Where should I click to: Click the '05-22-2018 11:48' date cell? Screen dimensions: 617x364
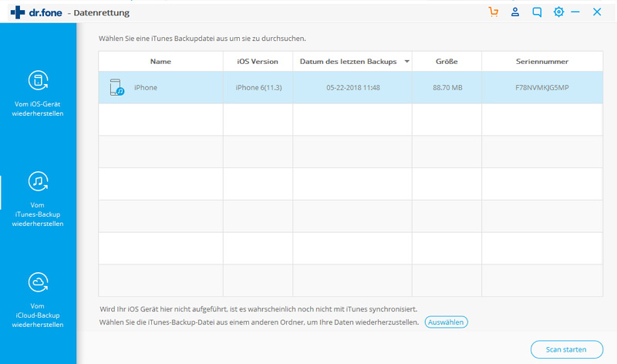coord(353,87)
